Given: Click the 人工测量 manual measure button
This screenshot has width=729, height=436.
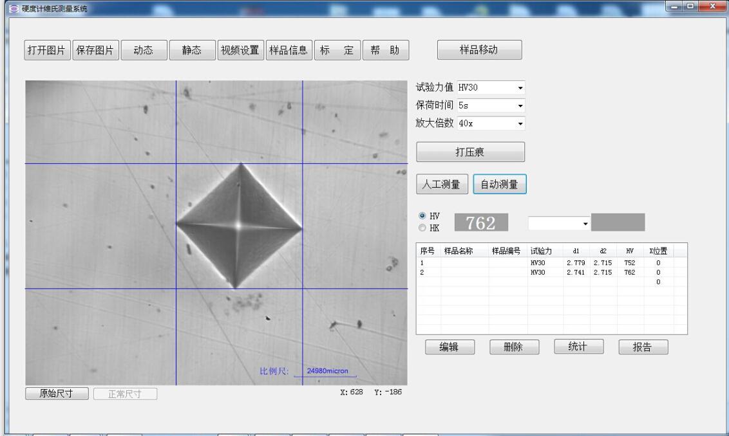Looking at the screenshot, I should point(442,185).
